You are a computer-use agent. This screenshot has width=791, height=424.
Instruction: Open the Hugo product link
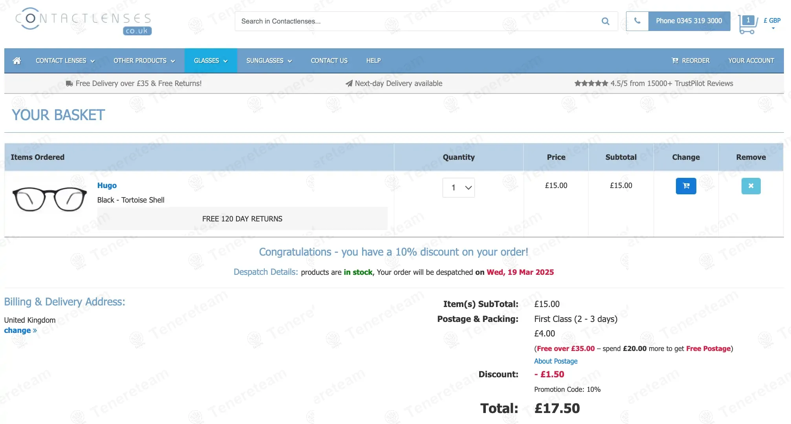[107, 185]
